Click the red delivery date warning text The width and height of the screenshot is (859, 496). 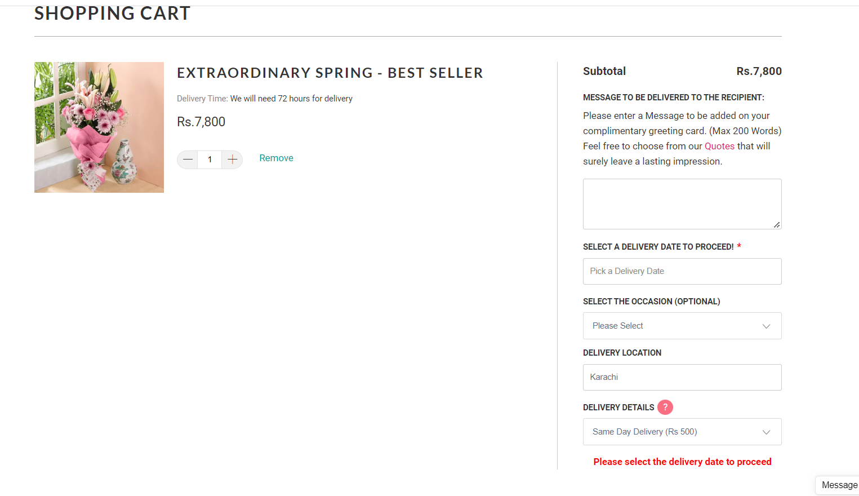pos(682,462)
